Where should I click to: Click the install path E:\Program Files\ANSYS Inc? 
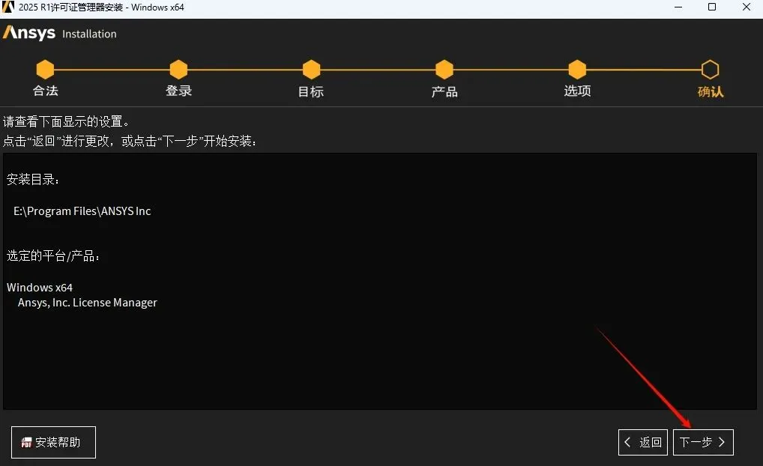point(82,211)
